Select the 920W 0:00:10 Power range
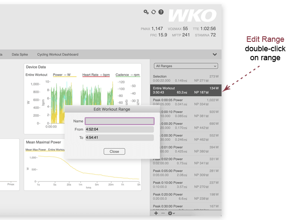Image resolution: width=308 pixels, height=220 pixels. 190,114
